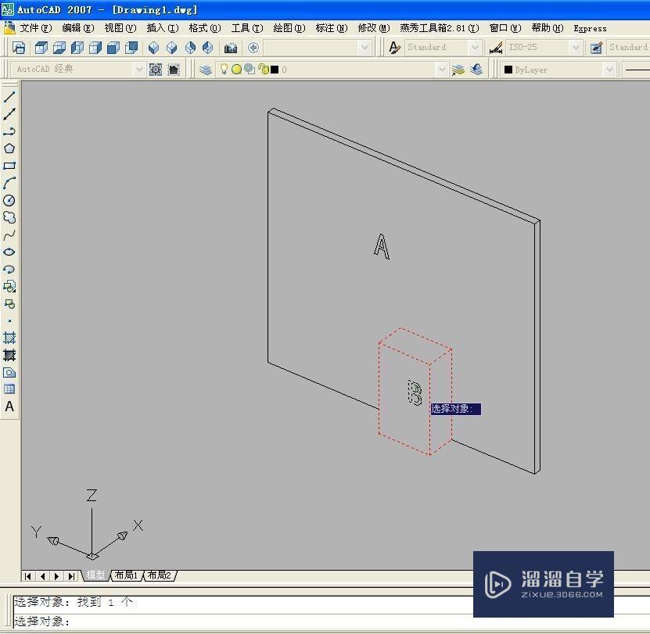The image size is (650, 634).
Task: Select the Rectangle tool
Action: 10,165
